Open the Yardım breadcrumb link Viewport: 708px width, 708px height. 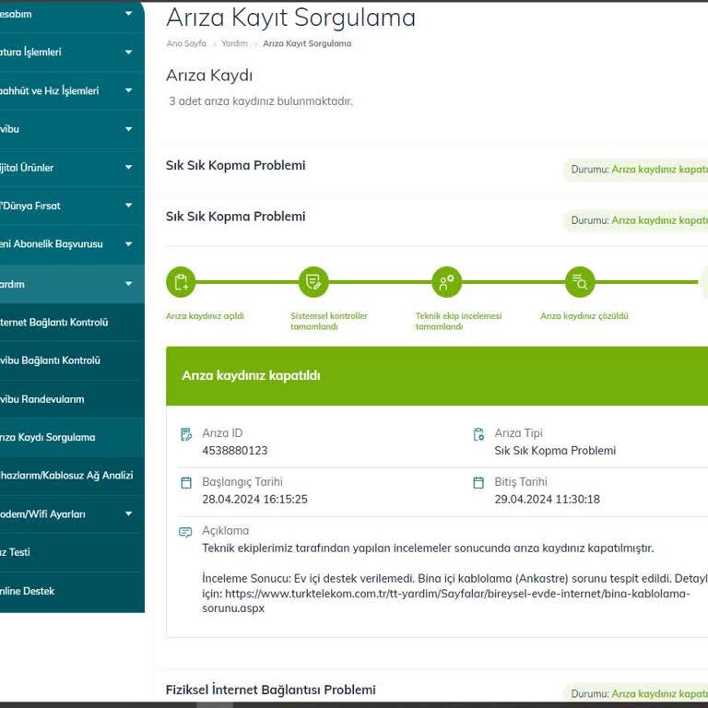pos(234,43)
